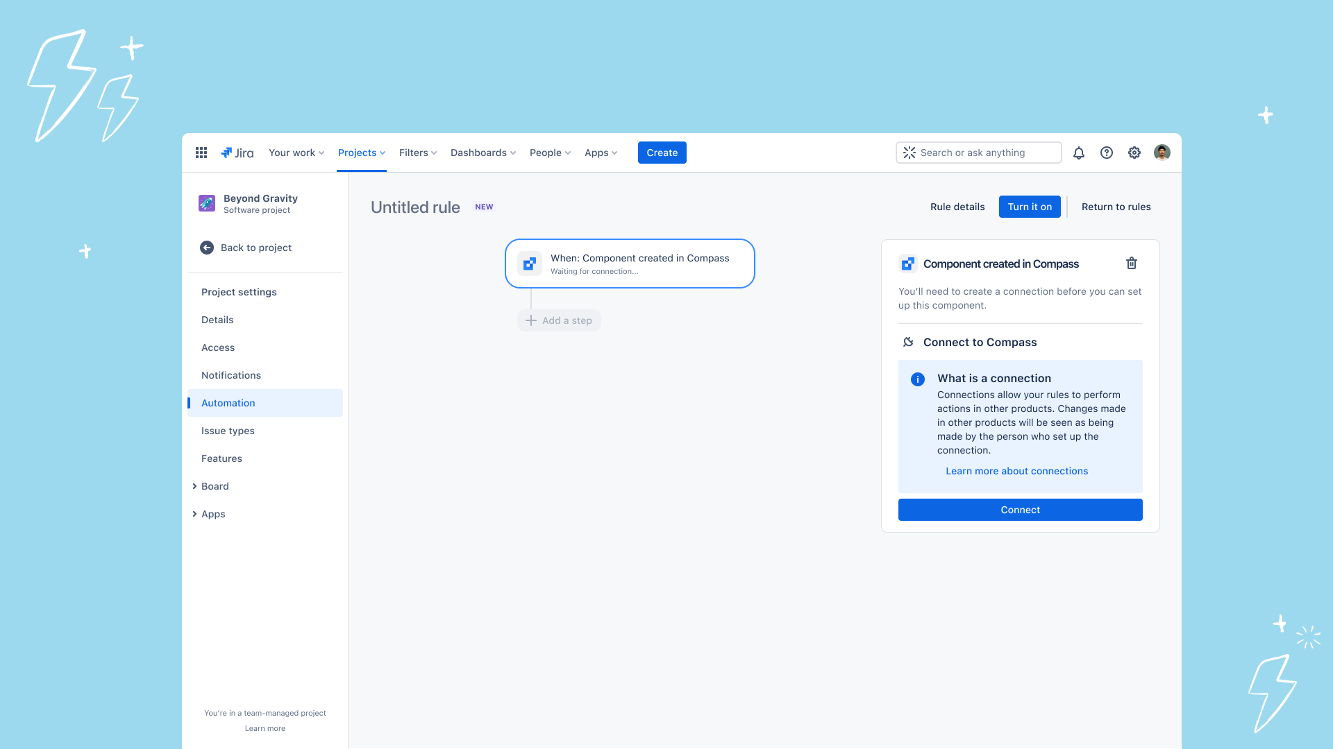Image resolution: width=1333 pixels, height=749 pixels.
Task: Open the Projects dropdown
Action: pyautogui.click(x=362, y=153)
